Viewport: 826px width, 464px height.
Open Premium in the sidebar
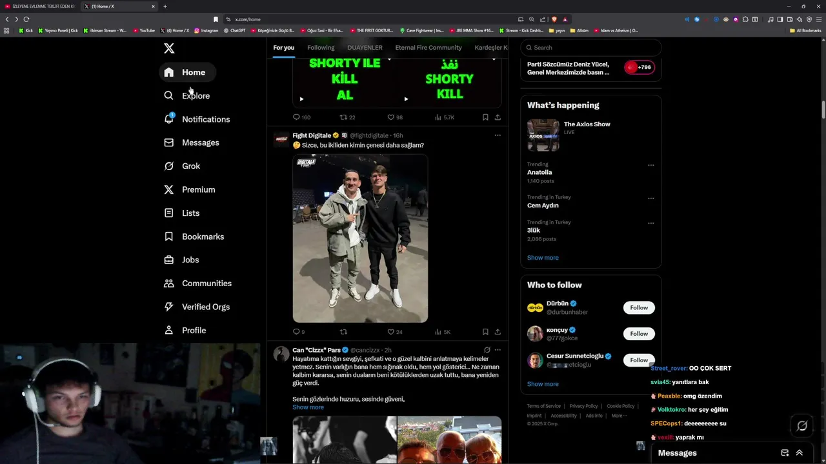(x=190, y=189)
